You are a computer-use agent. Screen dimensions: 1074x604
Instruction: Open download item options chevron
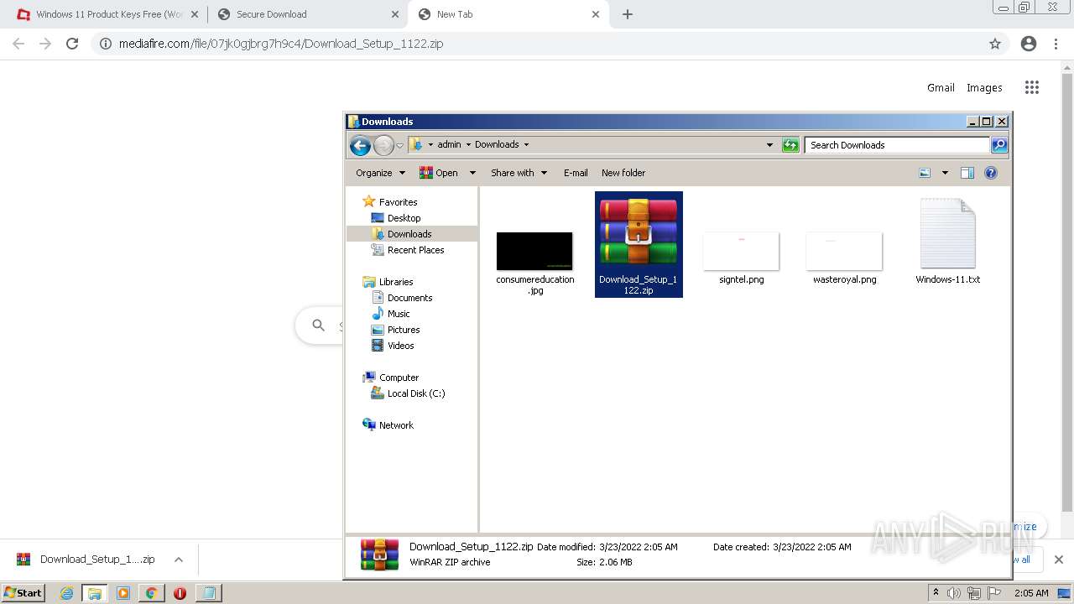pyautogui.click(x=178, y=560)
